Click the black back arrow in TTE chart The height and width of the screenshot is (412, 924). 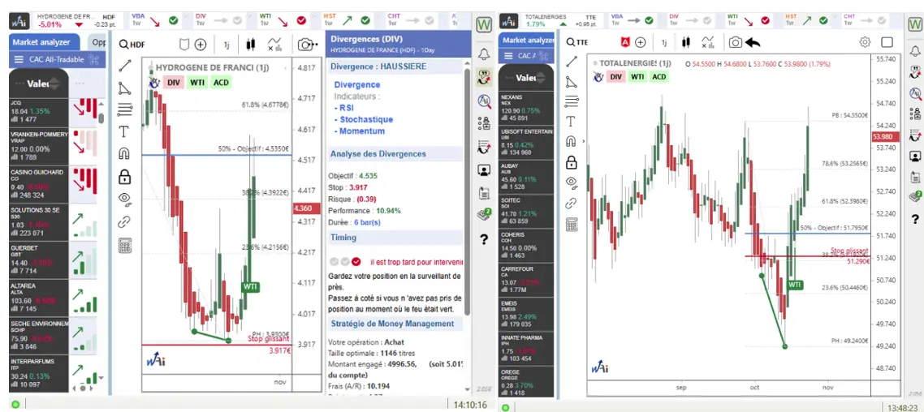click(x=753, y=42)
